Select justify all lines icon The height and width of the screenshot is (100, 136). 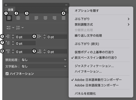point(64,18)
